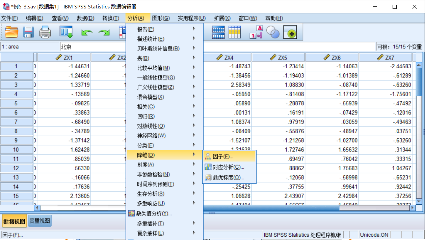Click the ruler icon on ZX7 column
The height and width of the screenshot is (240, 425).
380,58
